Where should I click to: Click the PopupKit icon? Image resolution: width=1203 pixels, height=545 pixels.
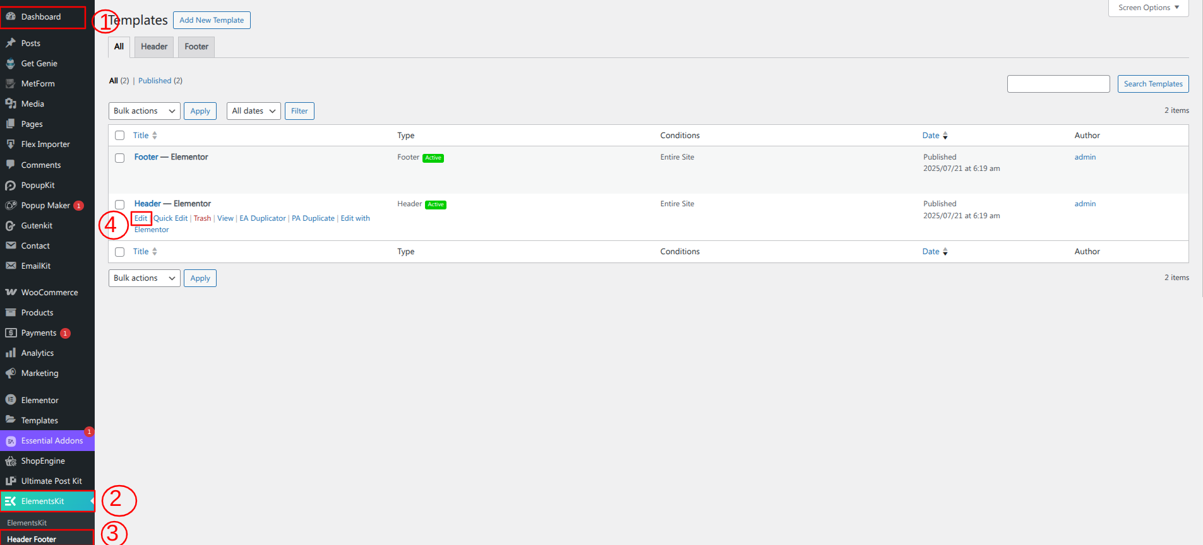11,185
